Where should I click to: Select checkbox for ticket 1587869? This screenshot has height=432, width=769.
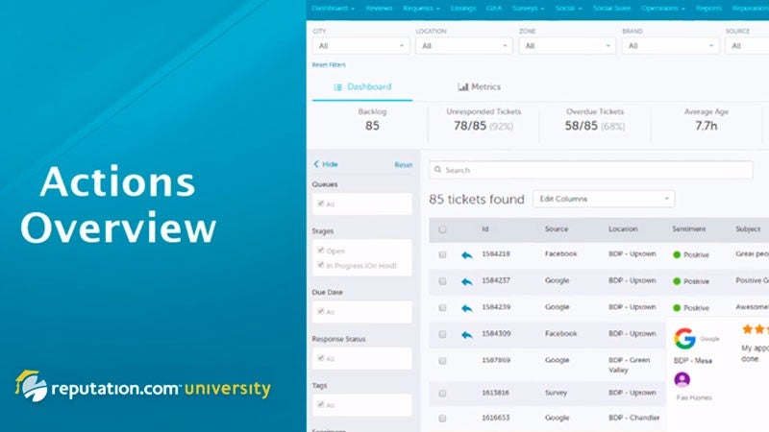coord(442,361)
